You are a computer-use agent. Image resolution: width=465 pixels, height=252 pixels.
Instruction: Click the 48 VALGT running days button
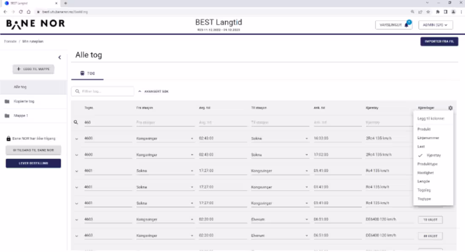point(430,236)
